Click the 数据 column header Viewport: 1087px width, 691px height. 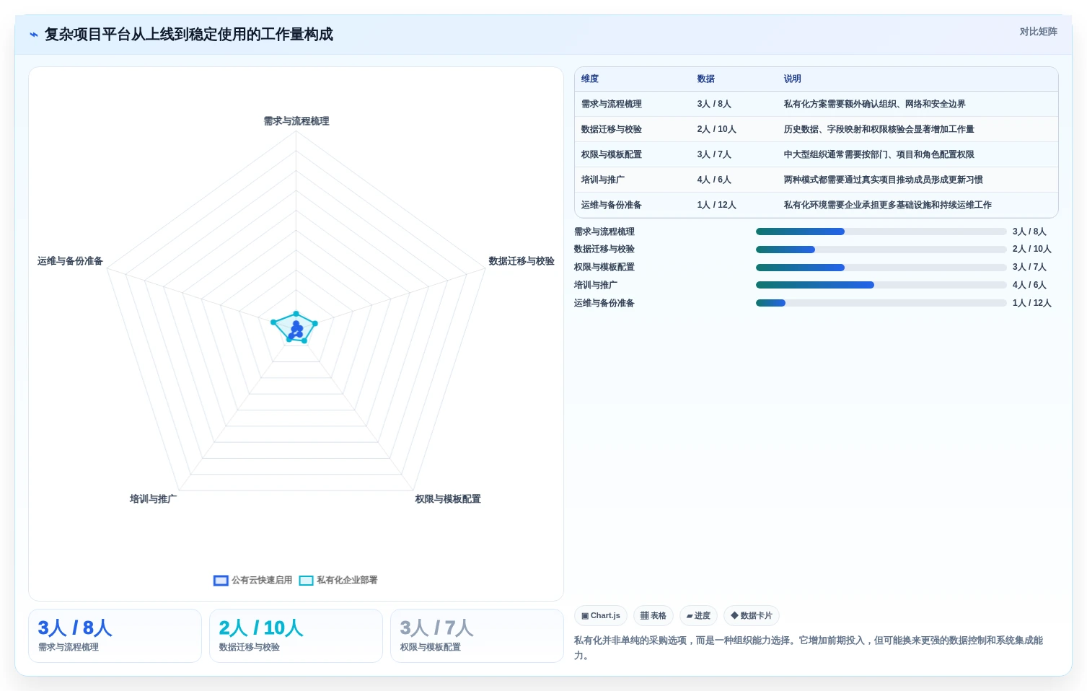[705, 79]
